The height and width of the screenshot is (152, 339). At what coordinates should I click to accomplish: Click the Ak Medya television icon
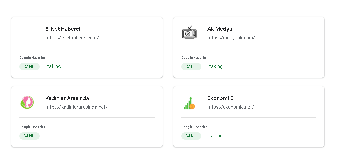coord(189,33)
